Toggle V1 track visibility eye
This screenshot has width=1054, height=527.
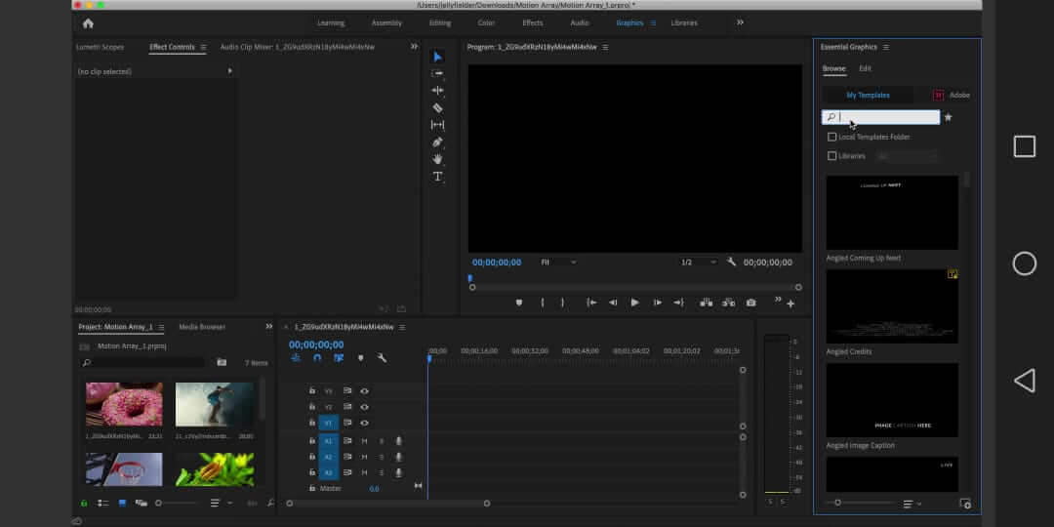pyautogui.click(x=364, y=423)
